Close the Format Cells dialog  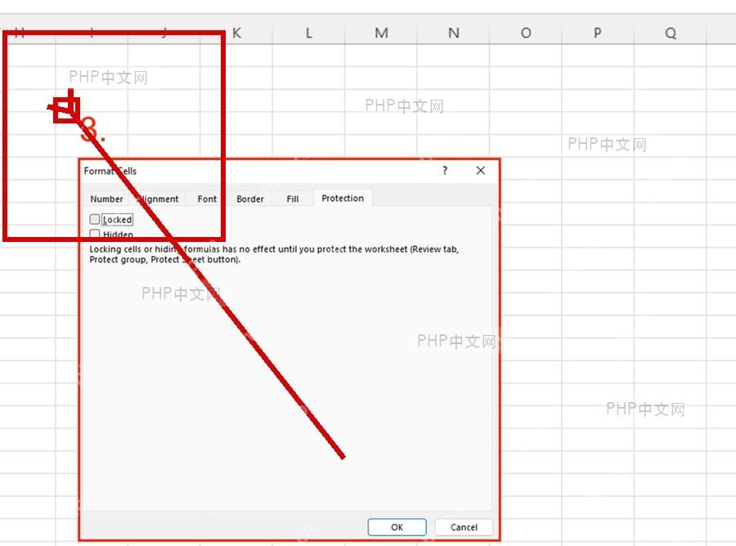tap(481, 170)
